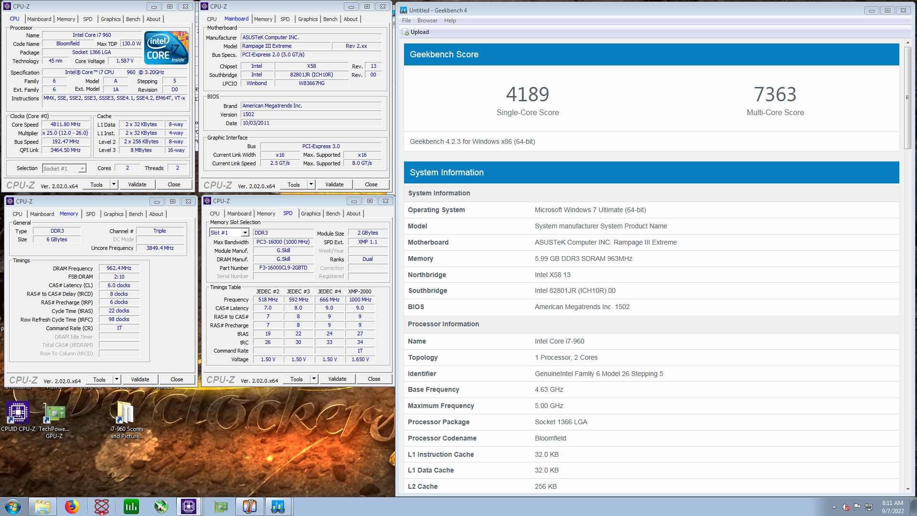Click the Part Number F3-16000CL9-2GBTD field
This screenshot has width=917, height=516.
(283, 268)
